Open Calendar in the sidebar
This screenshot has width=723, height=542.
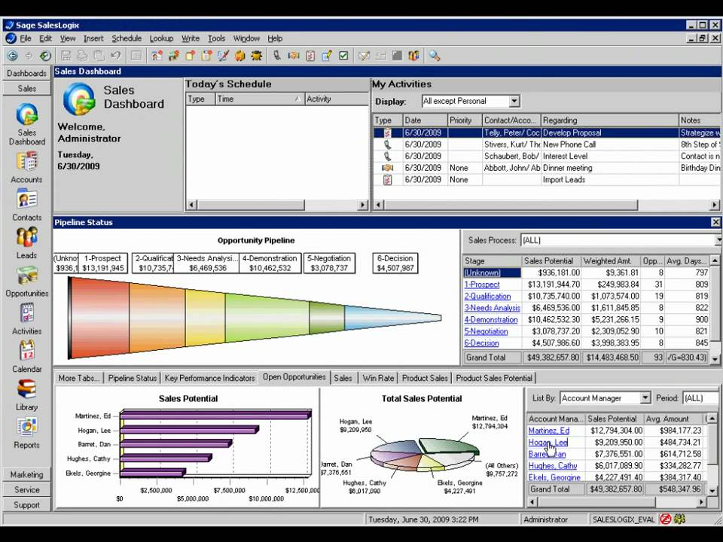(27, 357)
